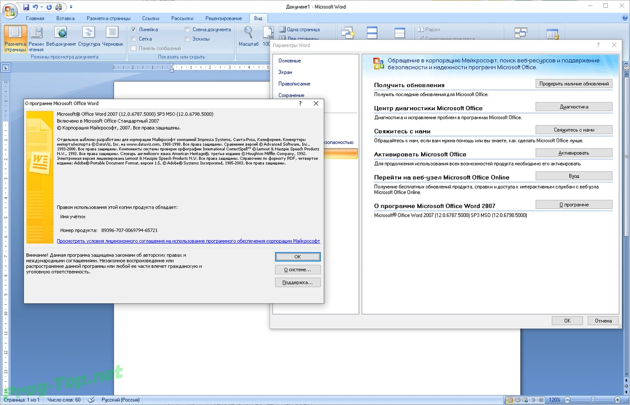Click Проверить наличие обновлений button
The image size is (630, 405).
[574, 84]
